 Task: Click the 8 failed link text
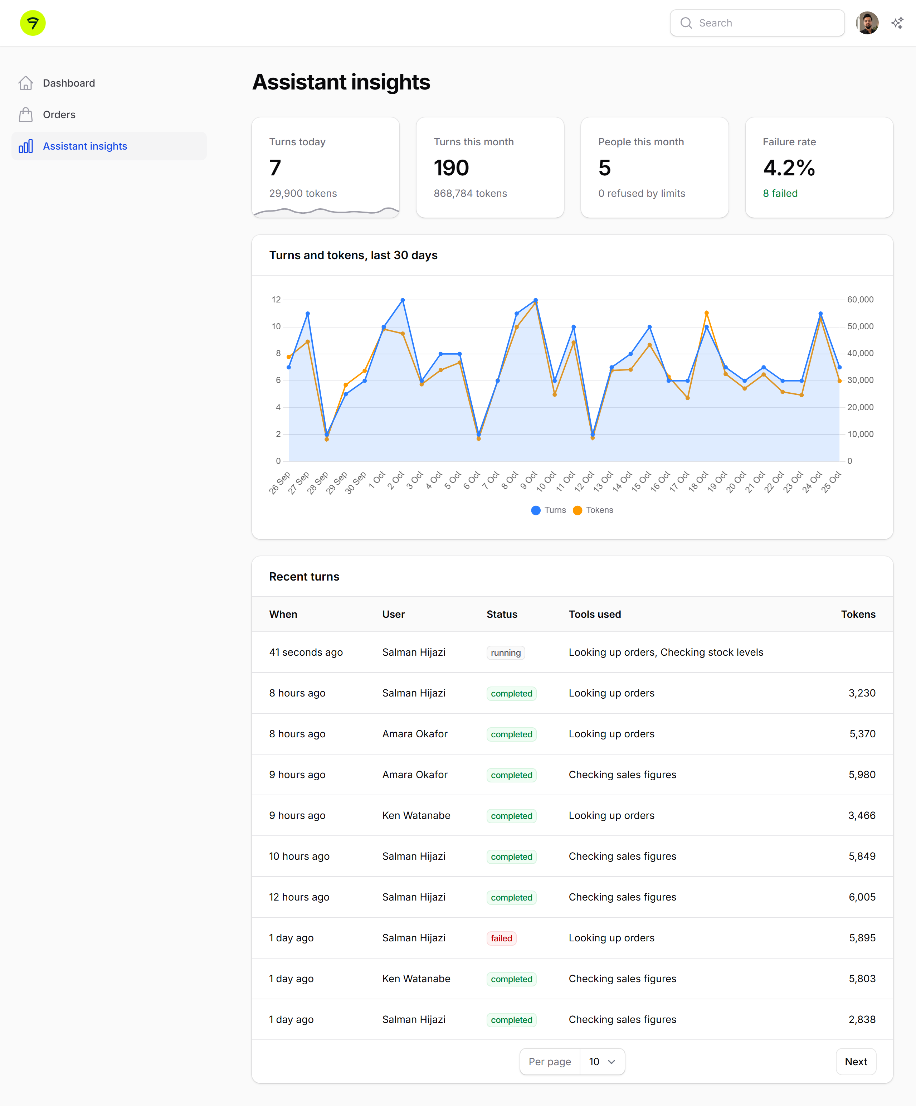780,193
